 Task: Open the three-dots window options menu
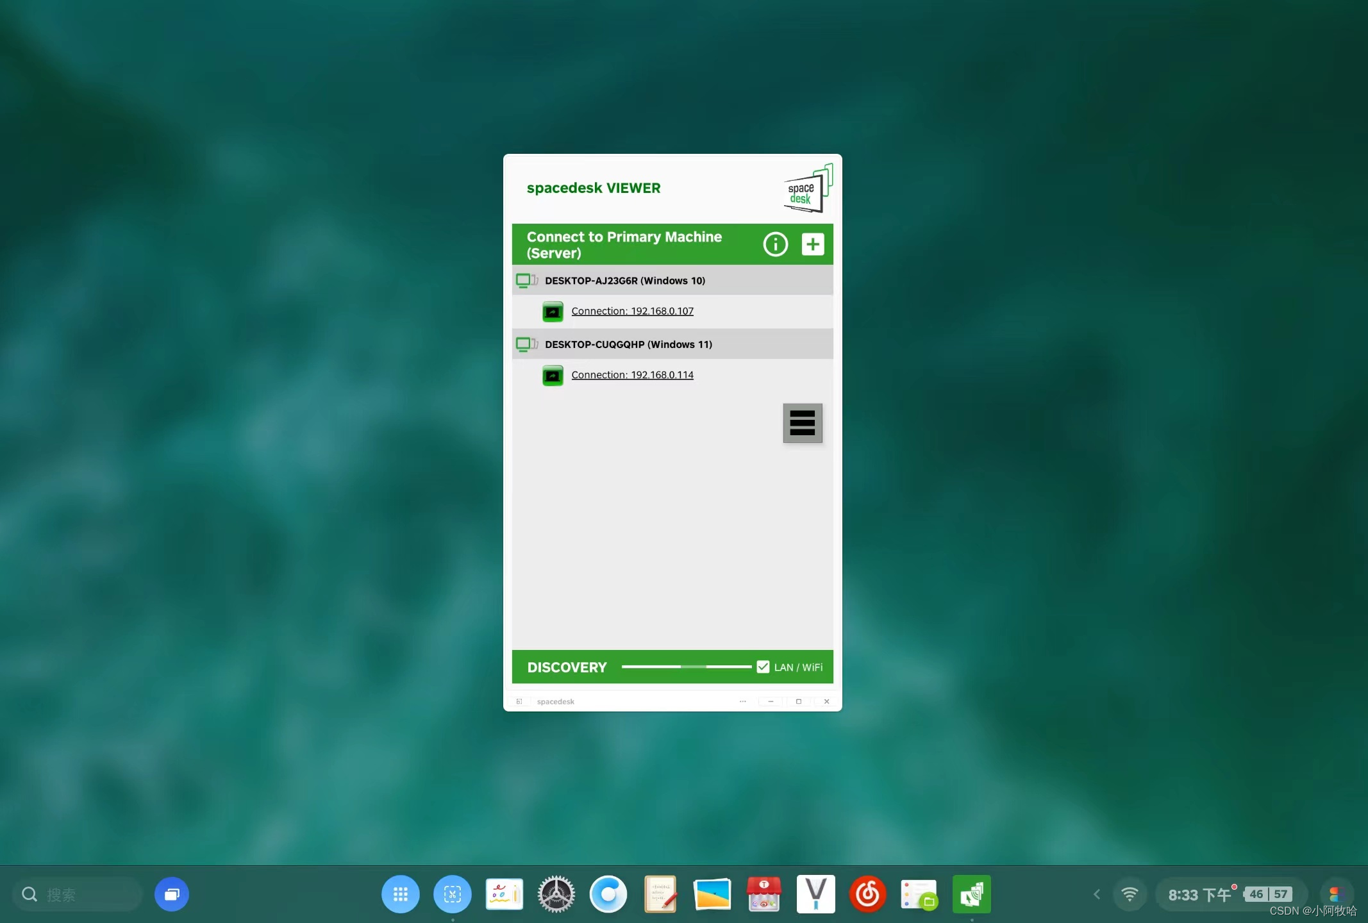pos(742,701)
